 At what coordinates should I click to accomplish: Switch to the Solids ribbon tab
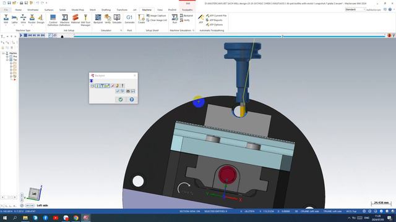pos(62,10)
